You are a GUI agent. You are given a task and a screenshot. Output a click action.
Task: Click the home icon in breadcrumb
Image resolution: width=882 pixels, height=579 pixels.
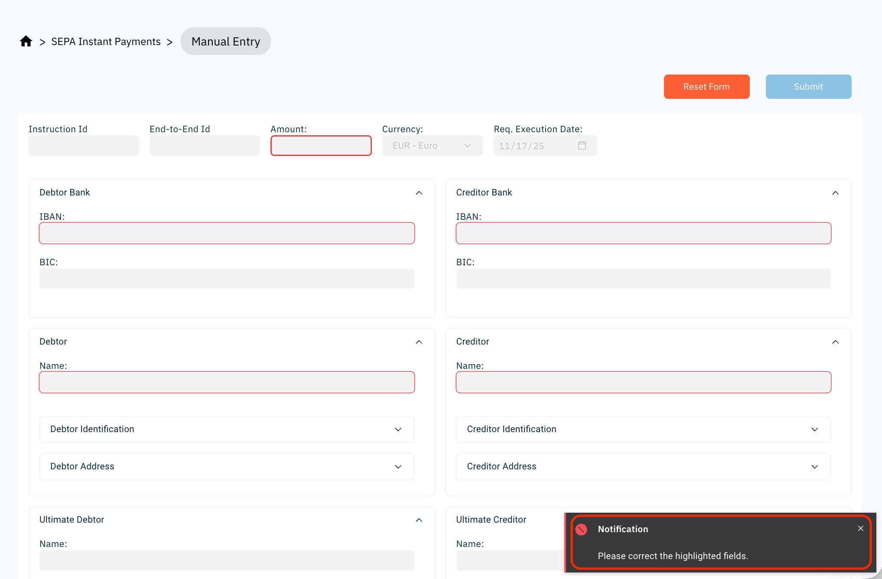point(26,41)
